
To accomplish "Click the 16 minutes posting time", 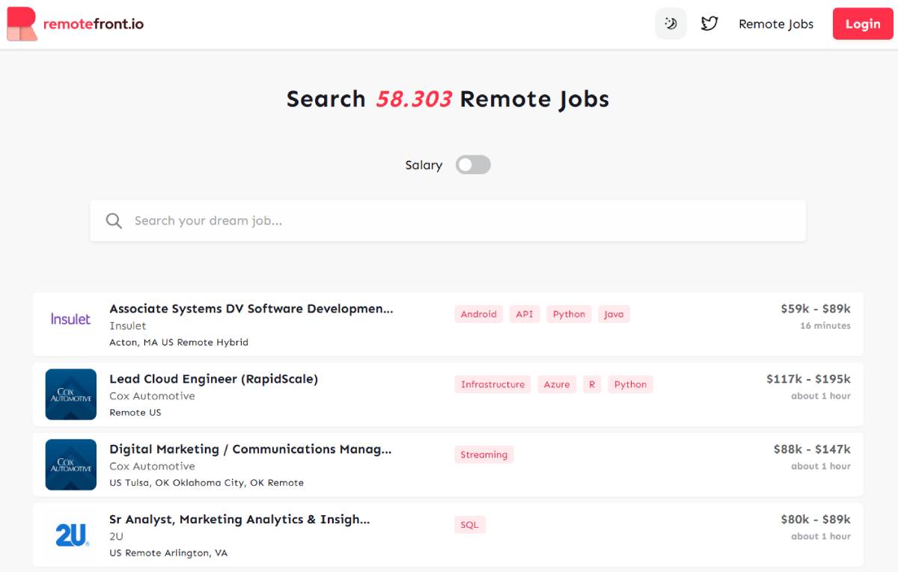I will [825, 326].
